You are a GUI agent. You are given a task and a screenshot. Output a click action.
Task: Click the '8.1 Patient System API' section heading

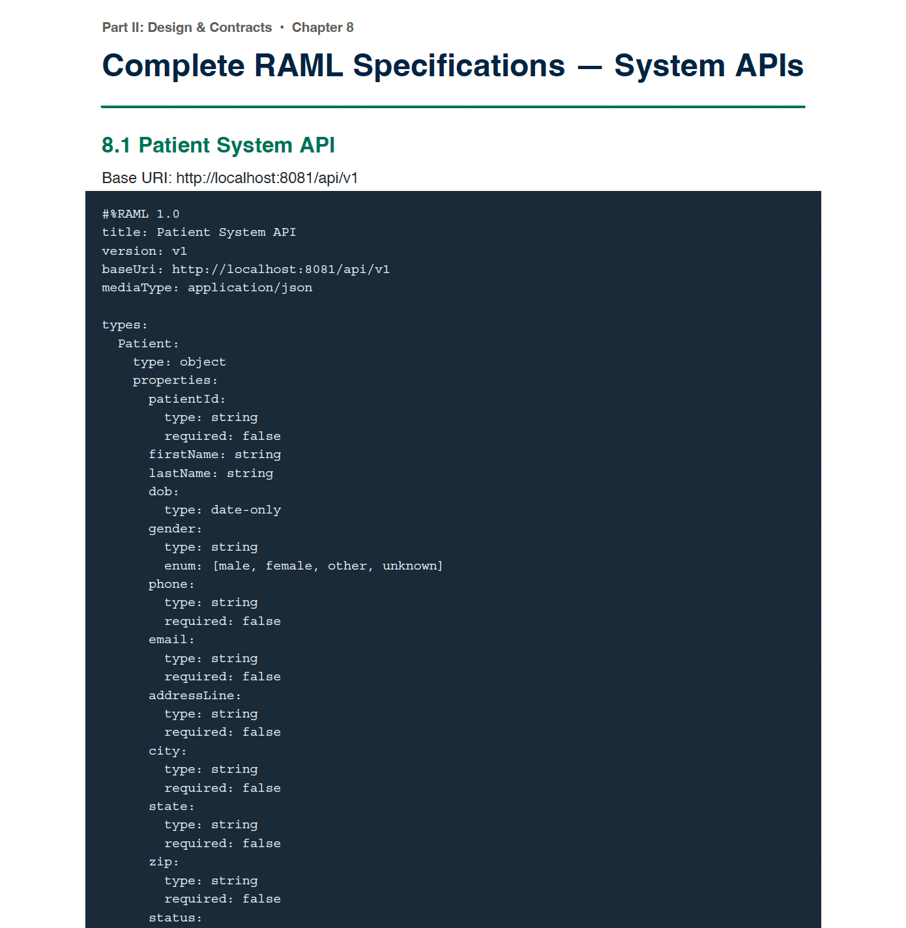218,145
